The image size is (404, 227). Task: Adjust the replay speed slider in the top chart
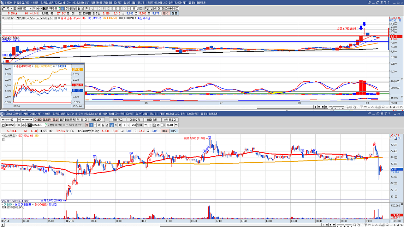(x=336, y=107)
